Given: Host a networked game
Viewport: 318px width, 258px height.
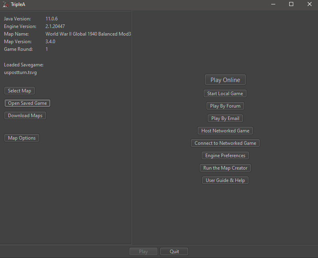Looking at the screenshot, I should pyautogui.click(x=225, y=130).
